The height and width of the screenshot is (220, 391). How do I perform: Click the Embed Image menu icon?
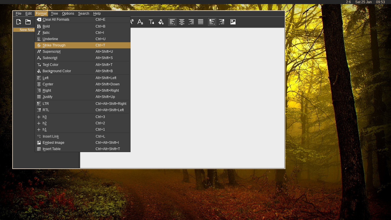click(x=39, y=143)
